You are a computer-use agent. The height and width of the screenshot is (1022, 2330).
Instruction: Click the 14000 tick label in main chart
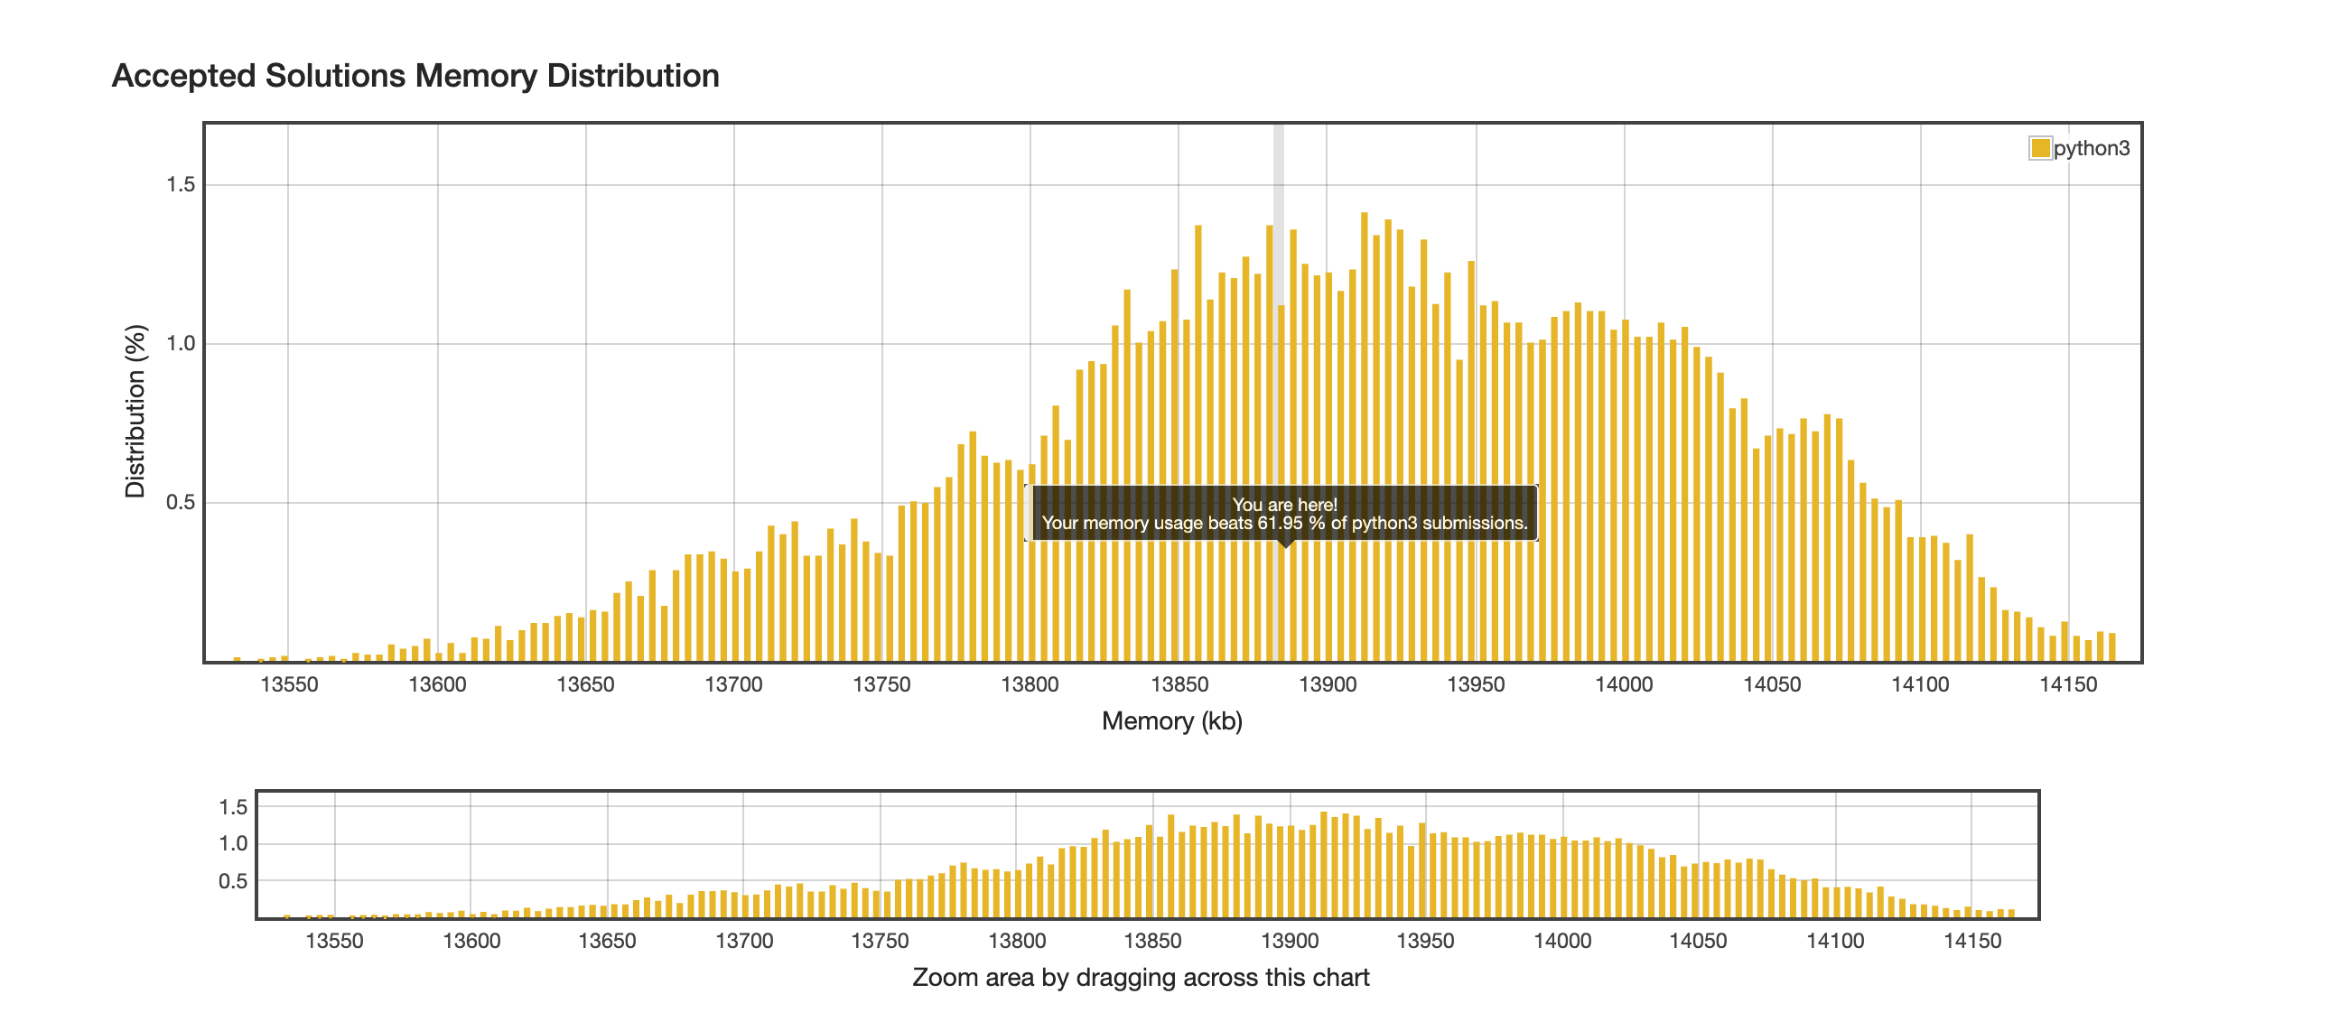tap(1624, 684)
